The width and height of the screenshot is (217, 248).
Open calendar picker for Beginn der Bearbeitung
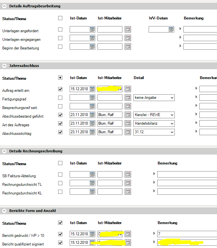(x=92, y=47)
